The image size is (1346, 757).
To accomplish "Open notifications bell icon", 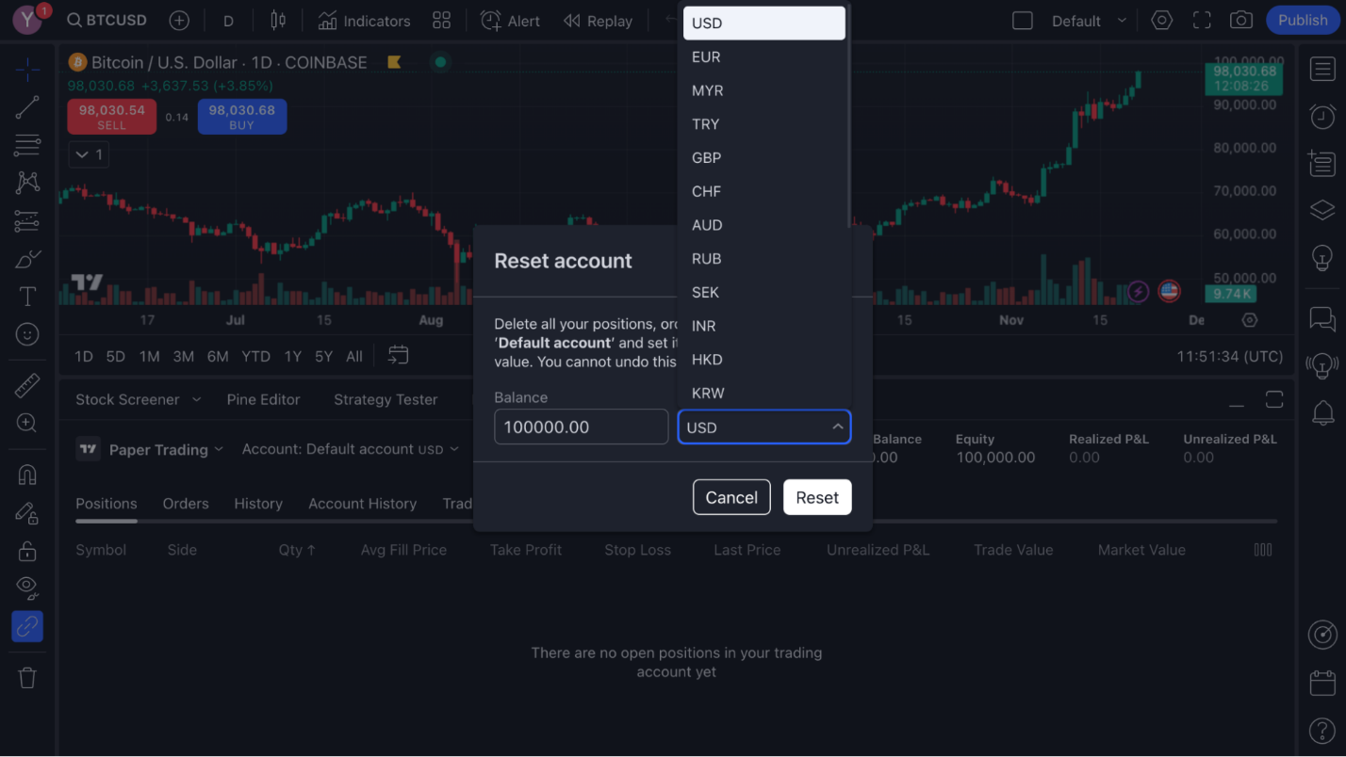I will (1322, 411).
